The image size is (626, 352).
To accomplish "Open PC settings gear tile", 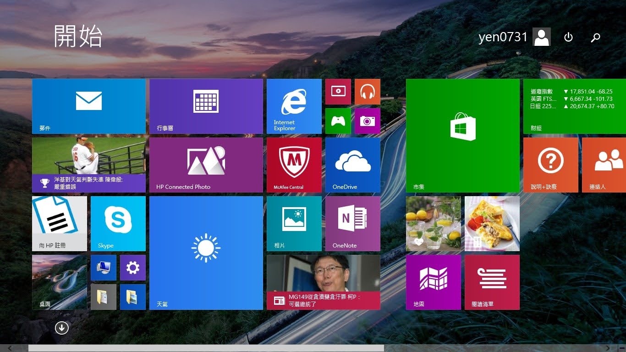I will click(133, 268).
